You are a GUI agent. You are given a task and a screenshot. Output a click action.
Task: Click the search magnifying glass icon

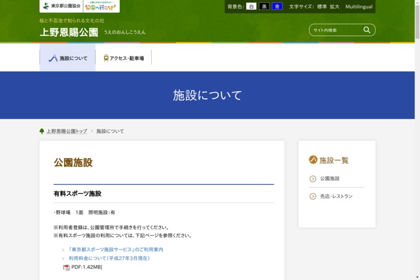click(367, 30)
